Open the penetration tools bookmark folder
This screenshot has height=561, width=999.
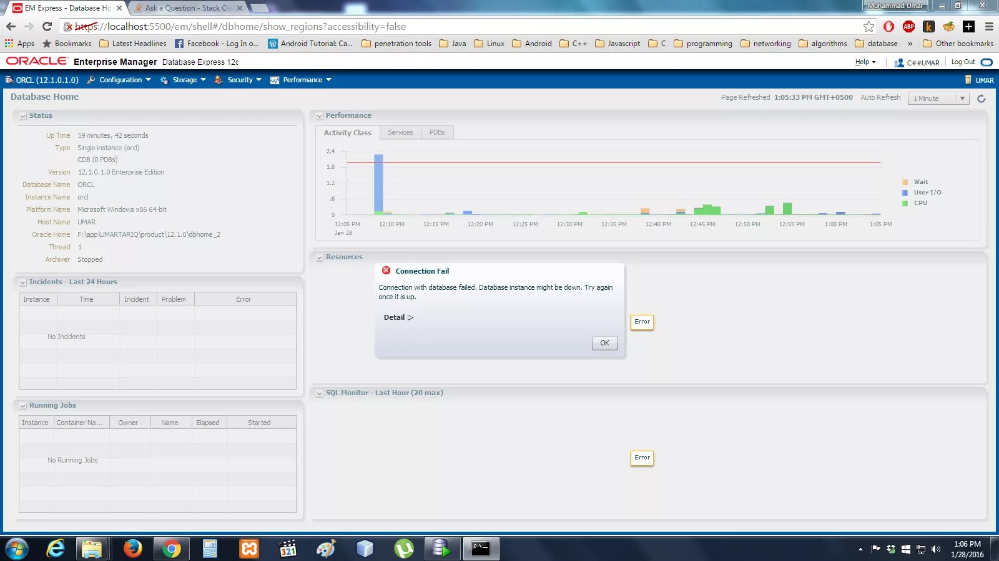396,44
